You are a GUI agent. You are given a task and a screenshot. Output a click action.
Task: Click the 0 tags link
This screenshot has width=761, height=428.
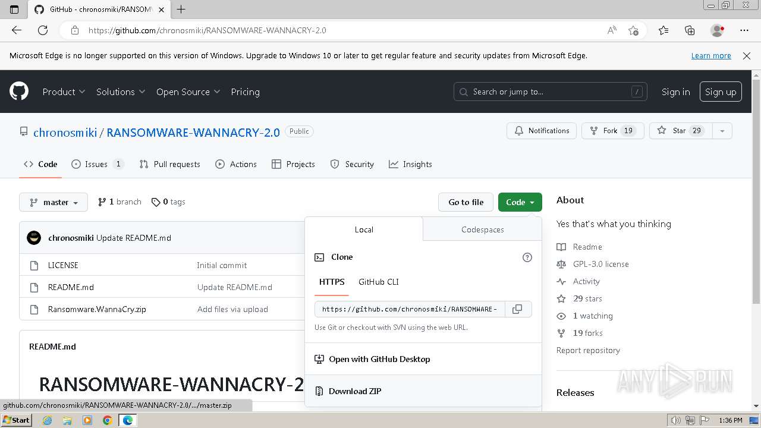(168, 202)
